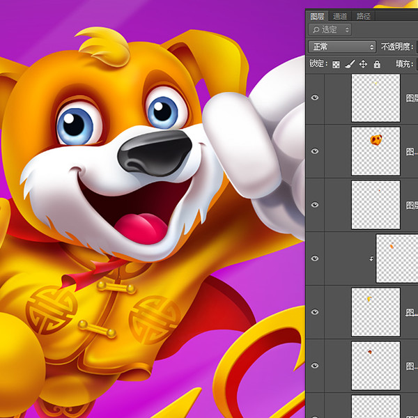This screenshot has width=418, height=418.
Task: Select the dog head layer thumbnail
Action: [376, 151]
